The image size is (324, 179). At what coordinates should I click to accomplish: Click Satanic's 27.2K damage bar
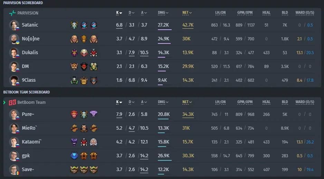pyautogui.click(x=165, y=30)
